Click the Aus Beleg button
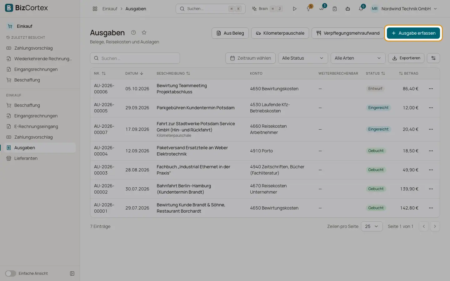Screen dimensions: 450x281 coord(230,33)
